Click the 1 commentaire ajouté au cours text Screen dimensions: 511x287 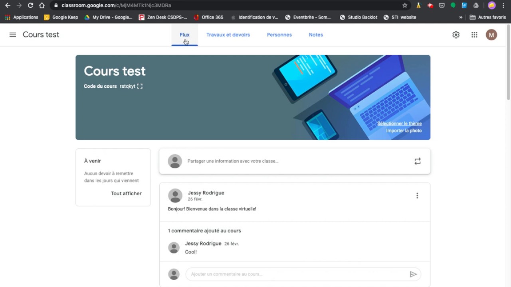click(204, 231)
